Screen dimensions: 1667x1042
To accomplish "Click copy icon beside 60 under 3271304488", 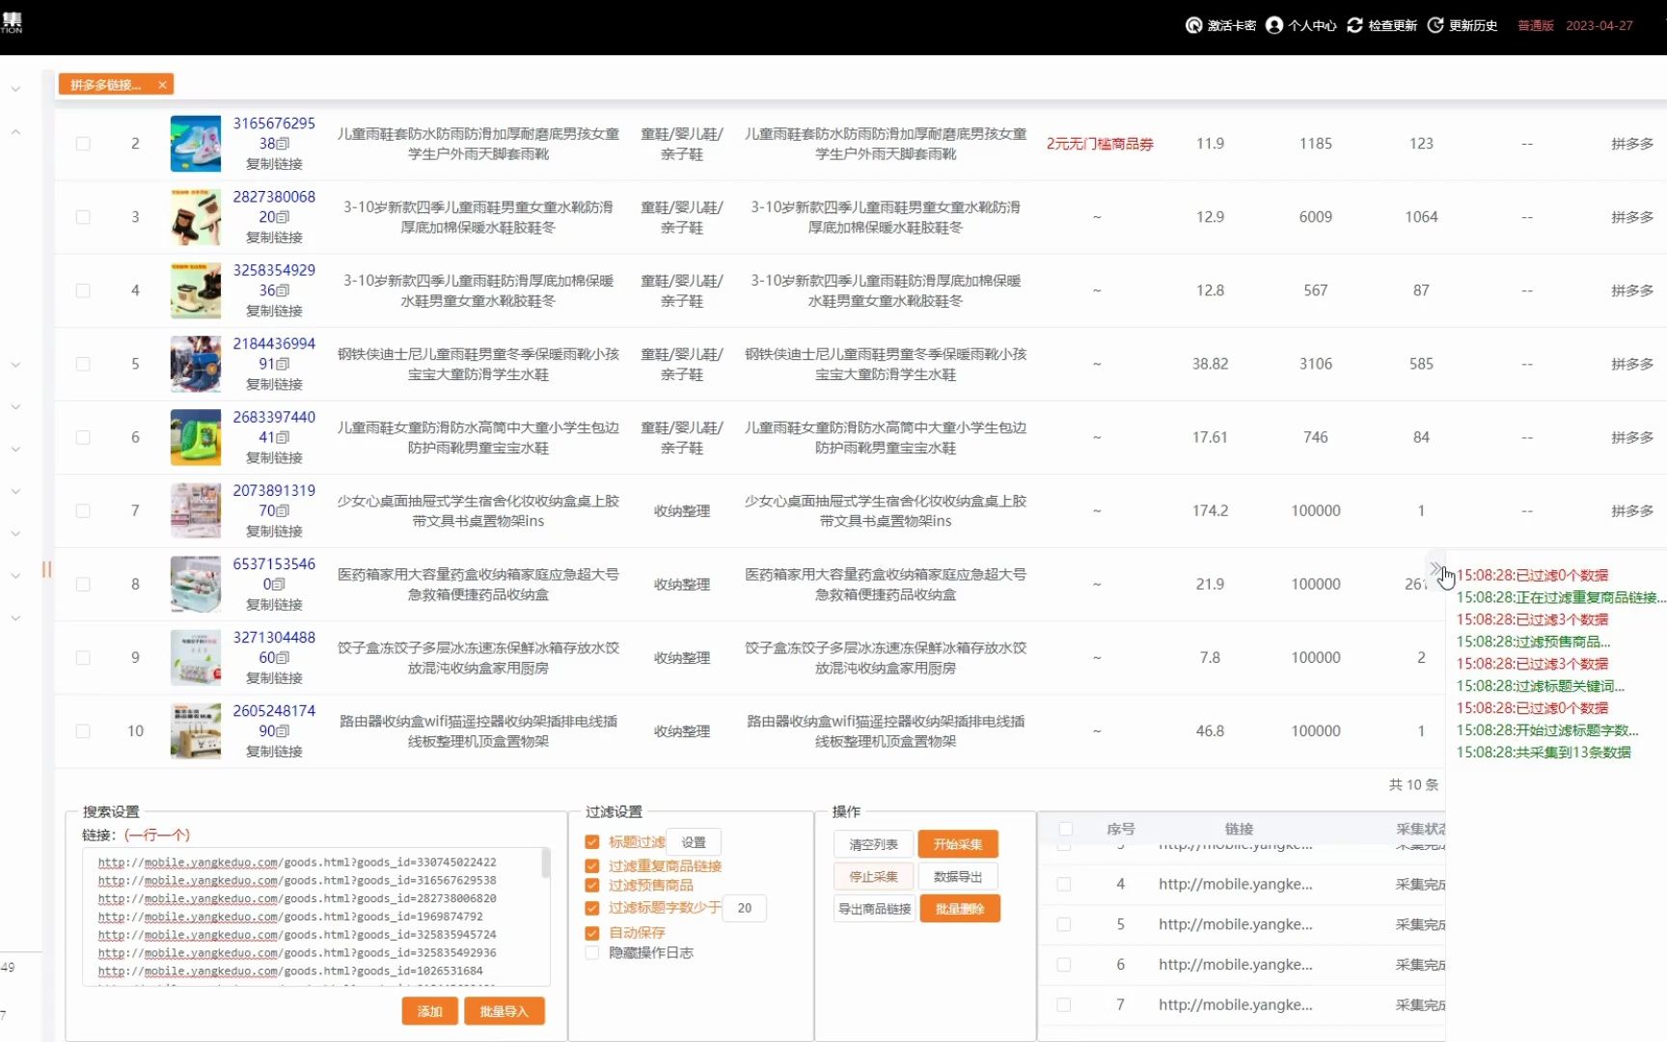I will tap(283, 657).
